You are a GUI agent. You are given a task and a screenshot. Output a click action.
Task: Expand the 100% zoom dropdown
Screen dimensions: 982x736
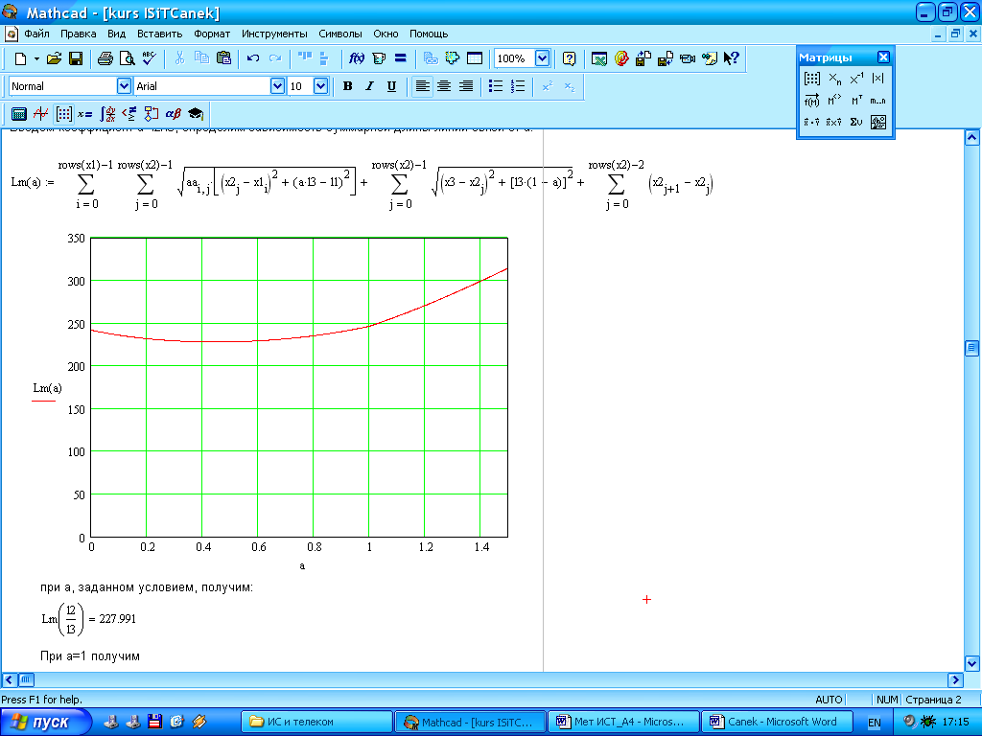[543, 58]
